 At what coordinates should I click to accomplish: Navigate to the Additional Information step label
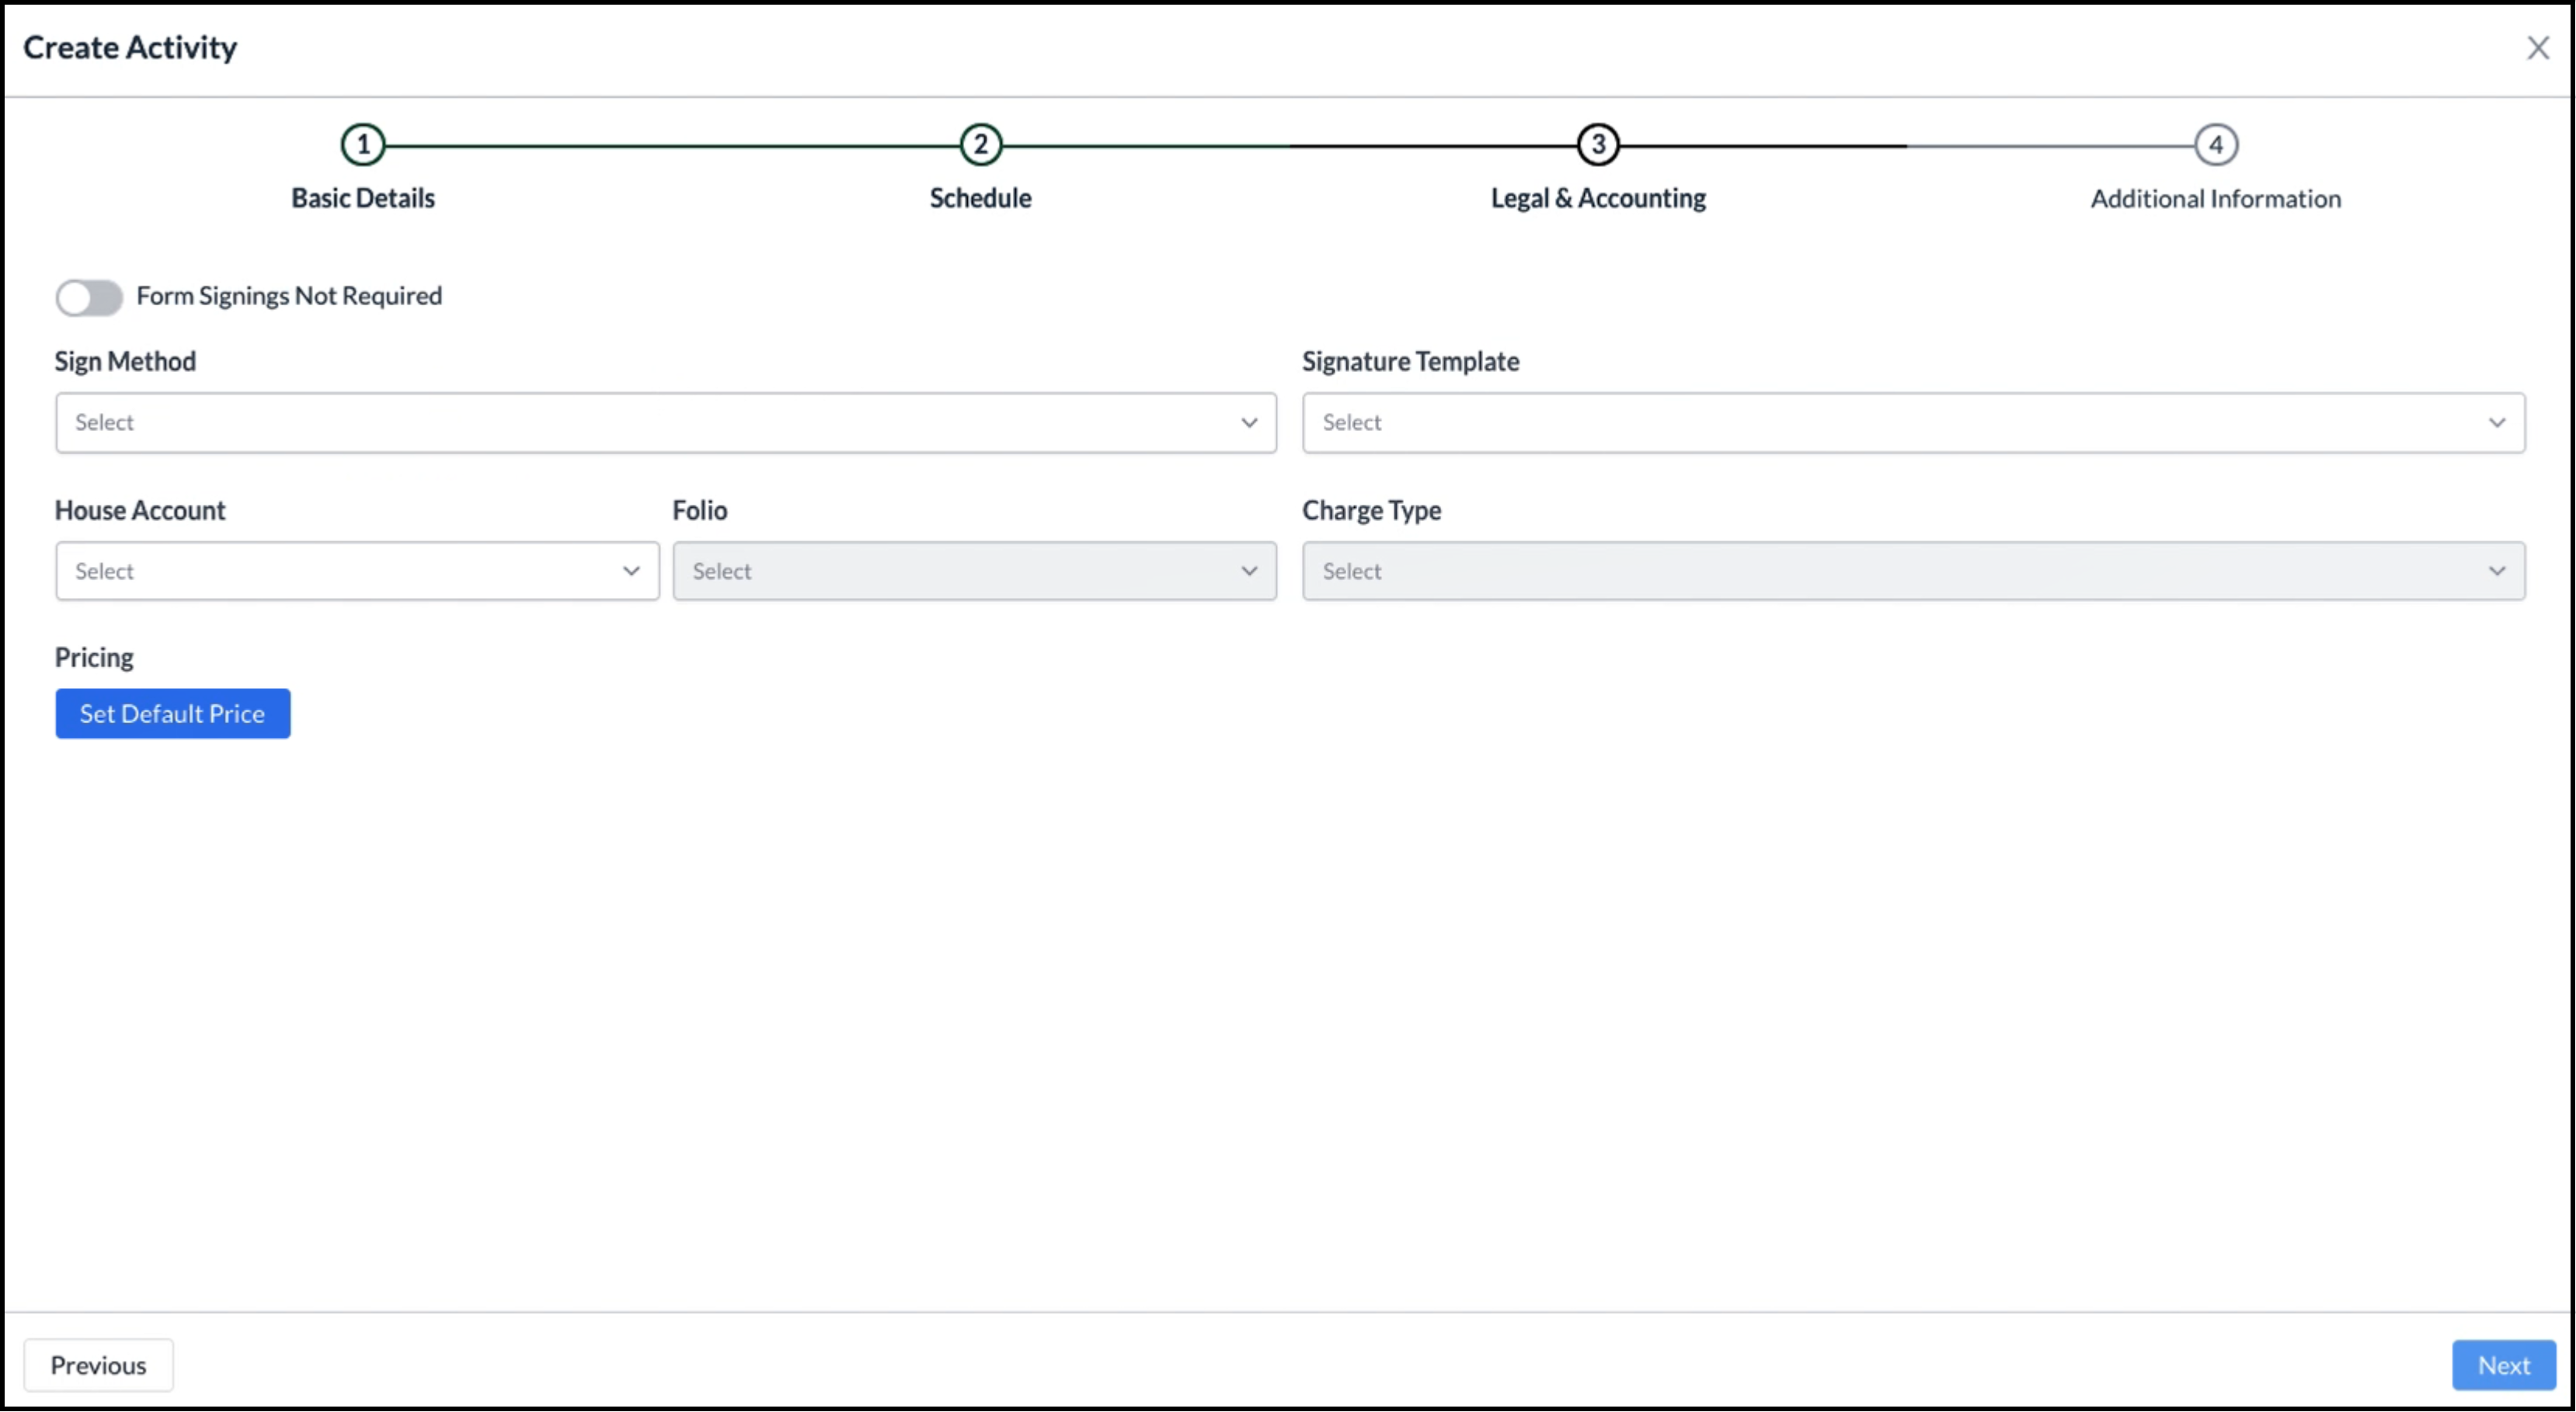tap(2215, 198)
